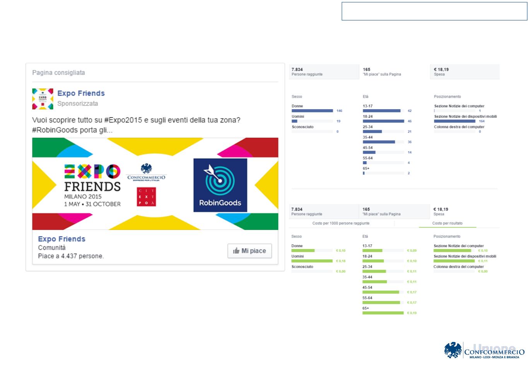The height and width of the screenshot is (366, 528).
Task: Click the green 65+ bar showing € 0,19
Action: click(383, 313)
